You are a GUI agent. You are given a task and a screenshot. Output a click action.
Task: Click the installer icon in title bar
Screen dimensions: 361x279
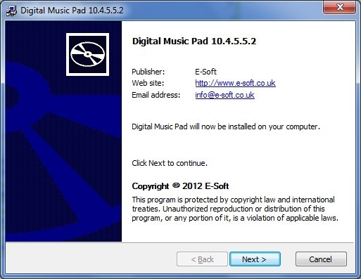[11, 11]
